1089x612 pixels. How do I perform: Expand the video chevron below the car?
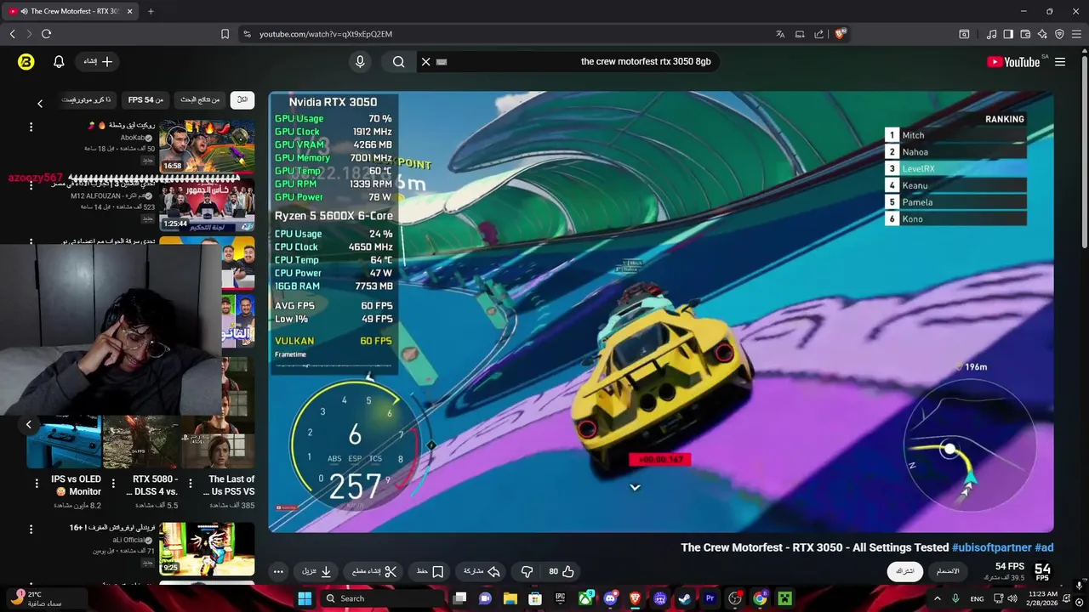(635, 487)
